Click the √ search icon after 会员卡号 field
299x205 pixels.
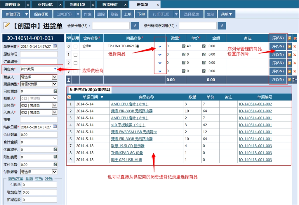pyautogui.click(x=135, y=26)
